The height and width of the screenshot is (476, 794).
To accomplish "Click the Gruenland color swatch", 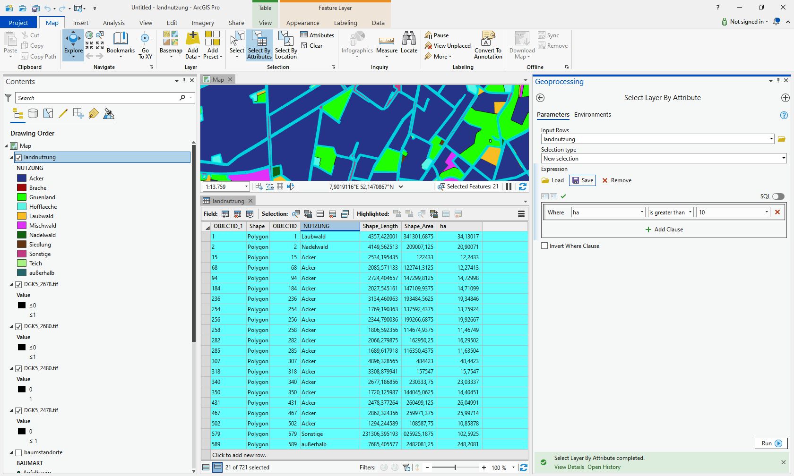I will pyautogui.click(x=22, y=197).
